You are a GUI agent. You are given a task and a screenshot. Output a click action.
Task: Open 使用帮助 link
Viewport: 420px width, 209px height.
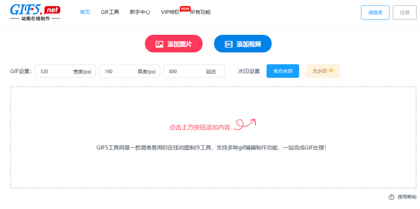point(407,197)
